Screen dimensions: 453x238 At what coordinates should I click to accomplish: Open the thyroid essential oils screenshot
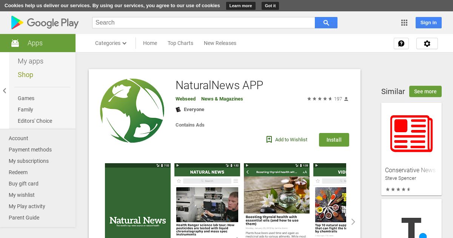click(277, 201)
